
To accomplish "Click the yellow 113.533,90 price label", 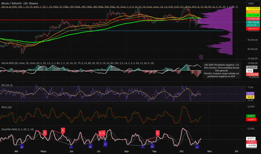I will (253, 8).
